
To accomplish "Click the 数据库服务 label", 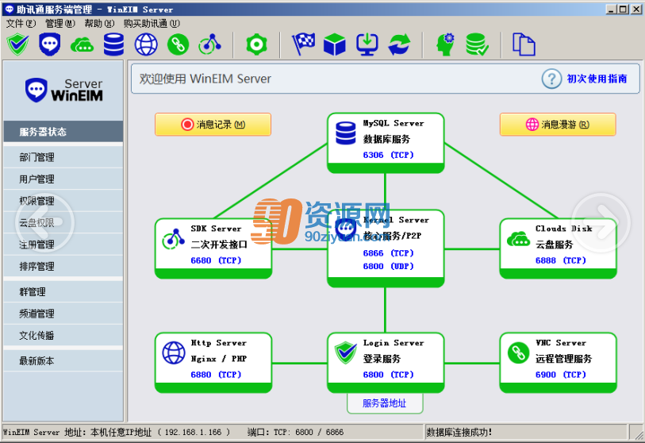I will coord(386,139).
